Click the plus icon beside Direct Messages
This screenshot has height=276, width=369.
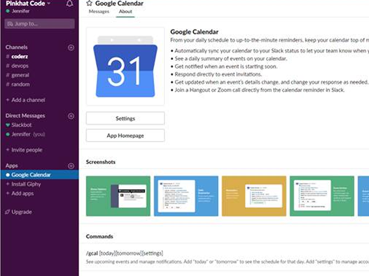(71, 116)
